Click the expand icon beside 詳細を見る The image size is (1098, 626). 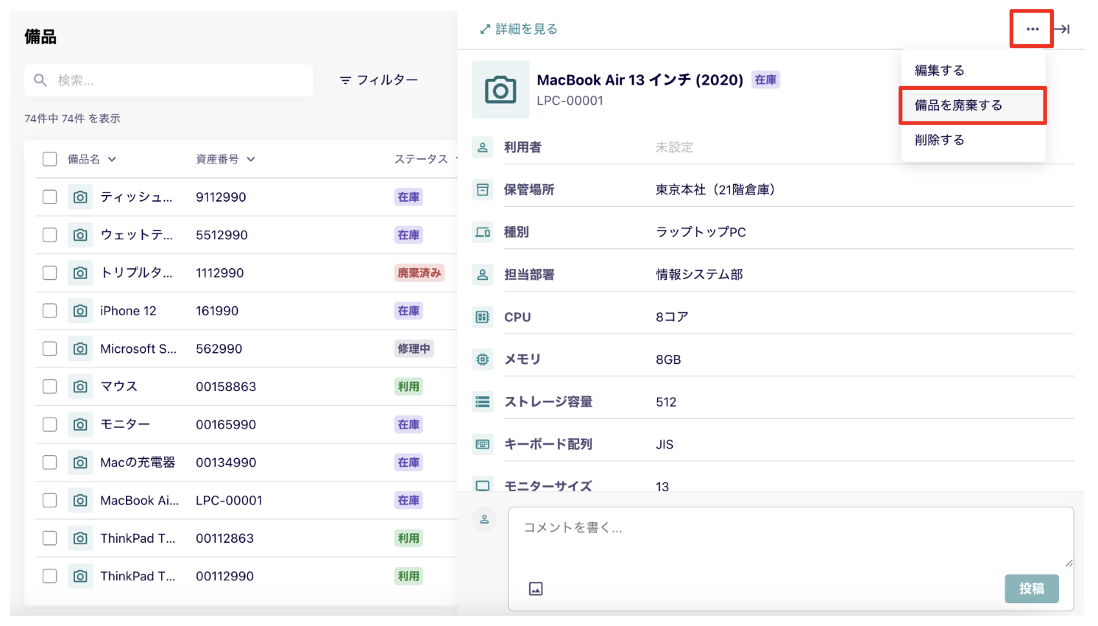tap(485, 29)
